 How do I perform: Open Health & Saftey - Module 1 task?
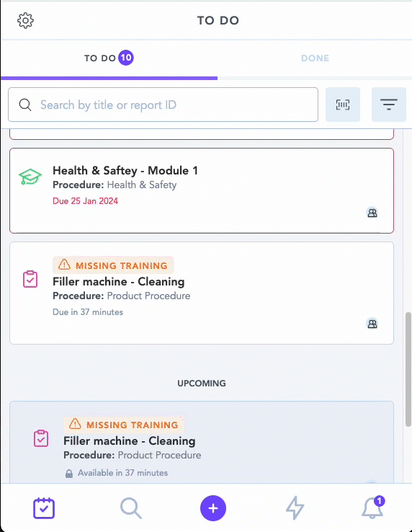point(202,190)
